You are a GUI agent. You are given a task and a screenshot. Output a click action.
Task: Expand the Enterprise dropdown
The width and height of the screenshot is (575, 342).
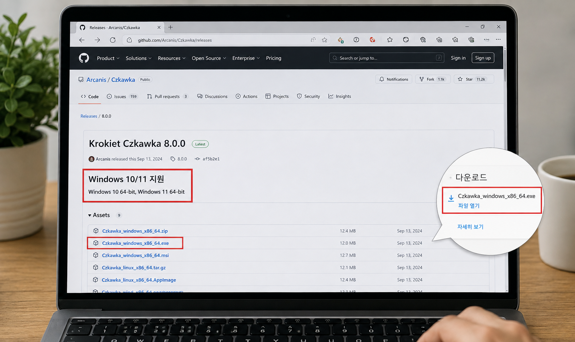pyautogui.click(x=246, y=58)
